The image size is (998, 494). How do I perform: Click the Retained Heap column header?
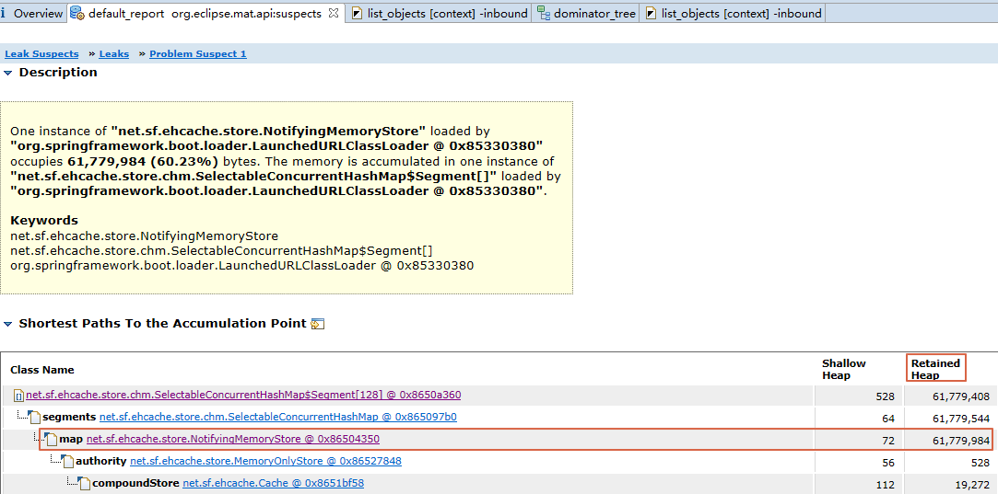(x=935, y=369)
